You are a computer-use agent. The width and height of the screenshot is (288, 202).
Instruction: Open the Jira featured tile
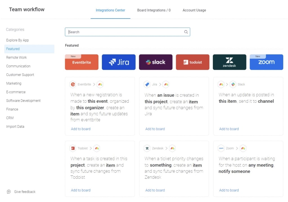tap(119, 62)
